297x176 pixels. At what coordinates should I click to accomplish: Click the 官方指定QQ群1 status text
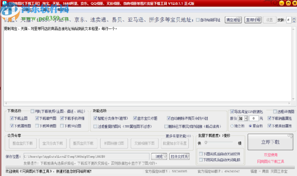pos(166,171)
